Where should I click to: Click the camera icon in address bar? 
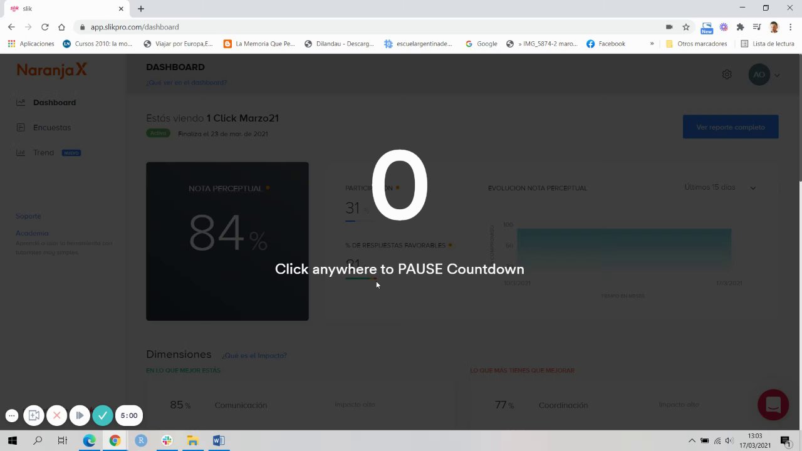[669, 27]
